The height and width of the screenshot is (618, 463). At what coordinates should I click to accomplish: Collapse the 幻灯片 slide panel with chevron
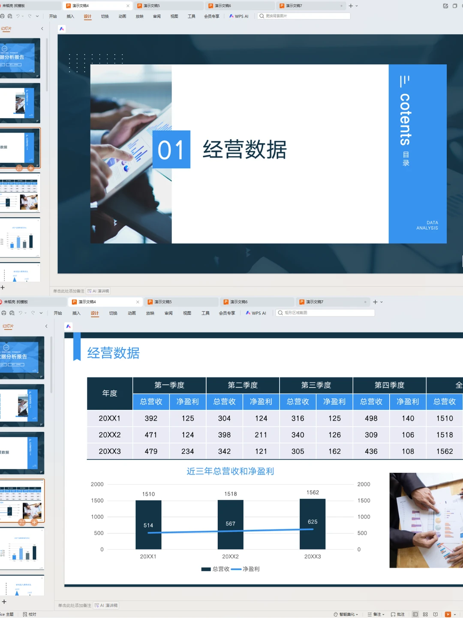click(x=42, y=28)
